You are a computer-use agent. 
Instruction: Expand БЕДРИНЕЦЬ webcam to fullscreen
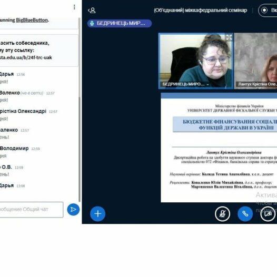point(229,37)
